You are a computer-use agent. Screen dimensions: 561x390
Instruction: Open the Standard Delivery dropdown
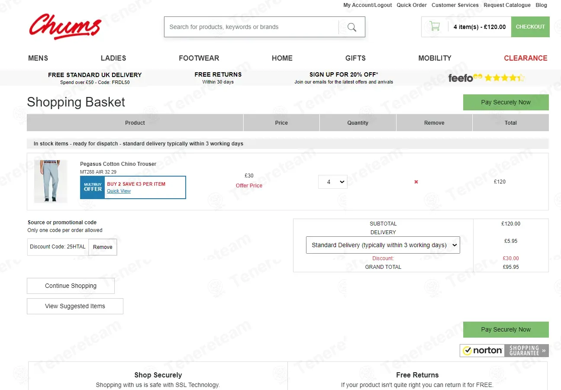pos(383,245)
